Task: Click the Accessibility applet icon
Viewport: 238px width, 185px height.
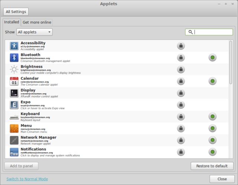Action: tap(14, 46)
